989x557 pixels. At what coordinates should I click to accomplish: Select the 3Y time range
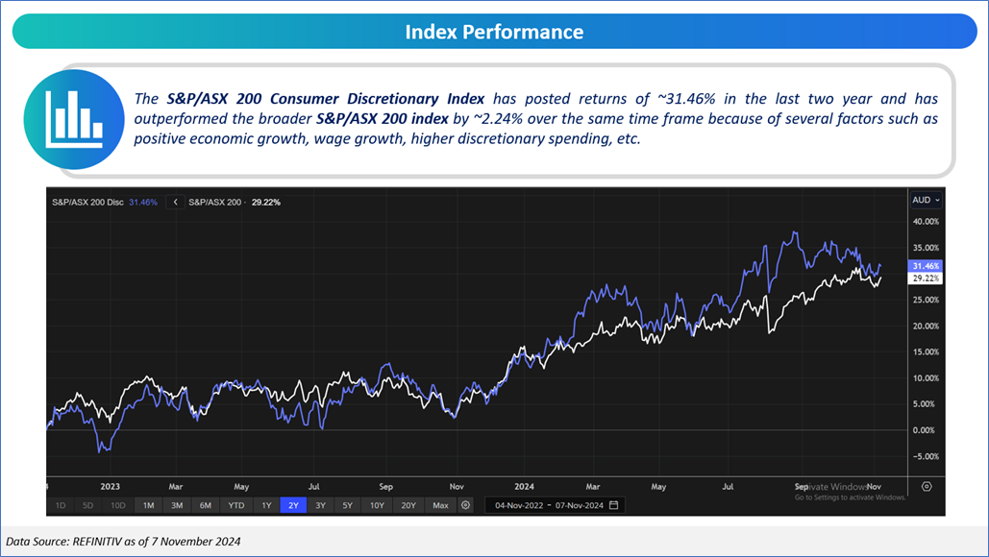point(320,505)
